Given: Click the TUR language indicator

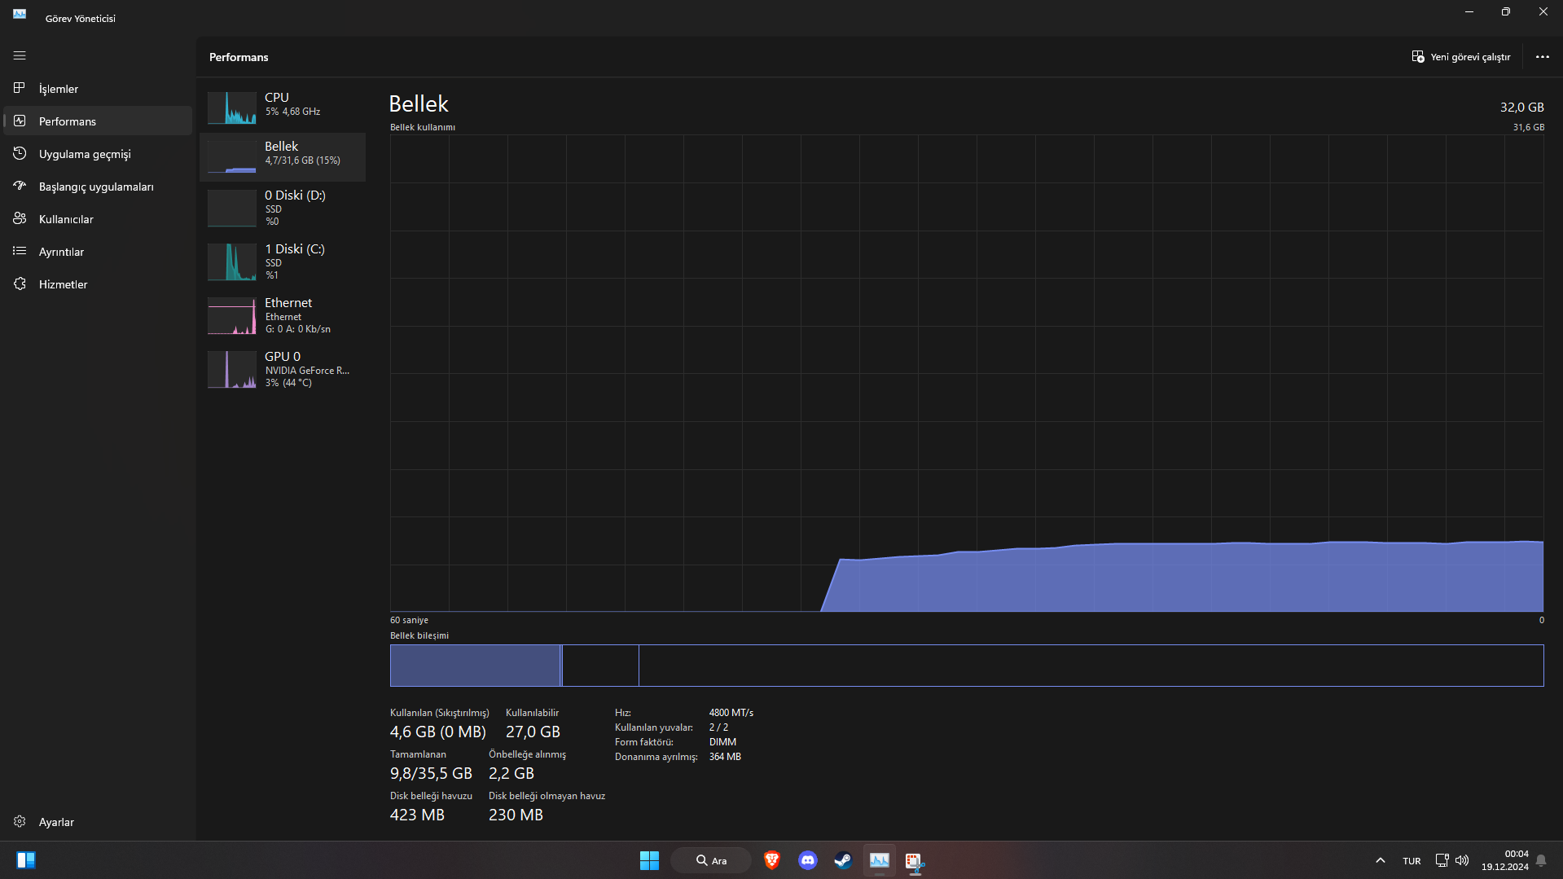Looking at the screenshot, I should point(1412,861).
